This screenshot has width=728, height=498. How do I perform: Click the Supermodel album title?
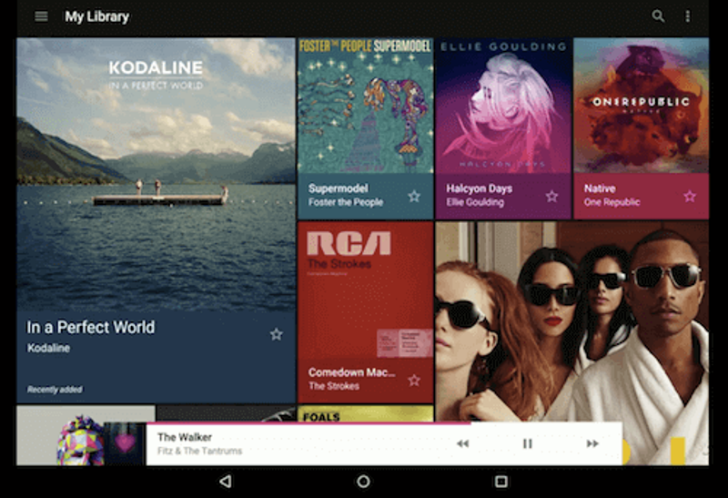338,188
